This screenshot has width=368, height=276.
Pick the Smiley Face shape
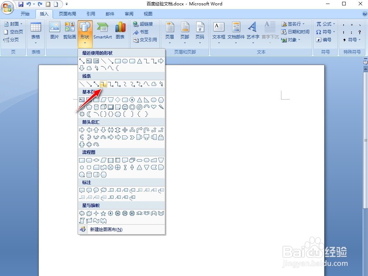pyautogui.click(x=125, y=107)
